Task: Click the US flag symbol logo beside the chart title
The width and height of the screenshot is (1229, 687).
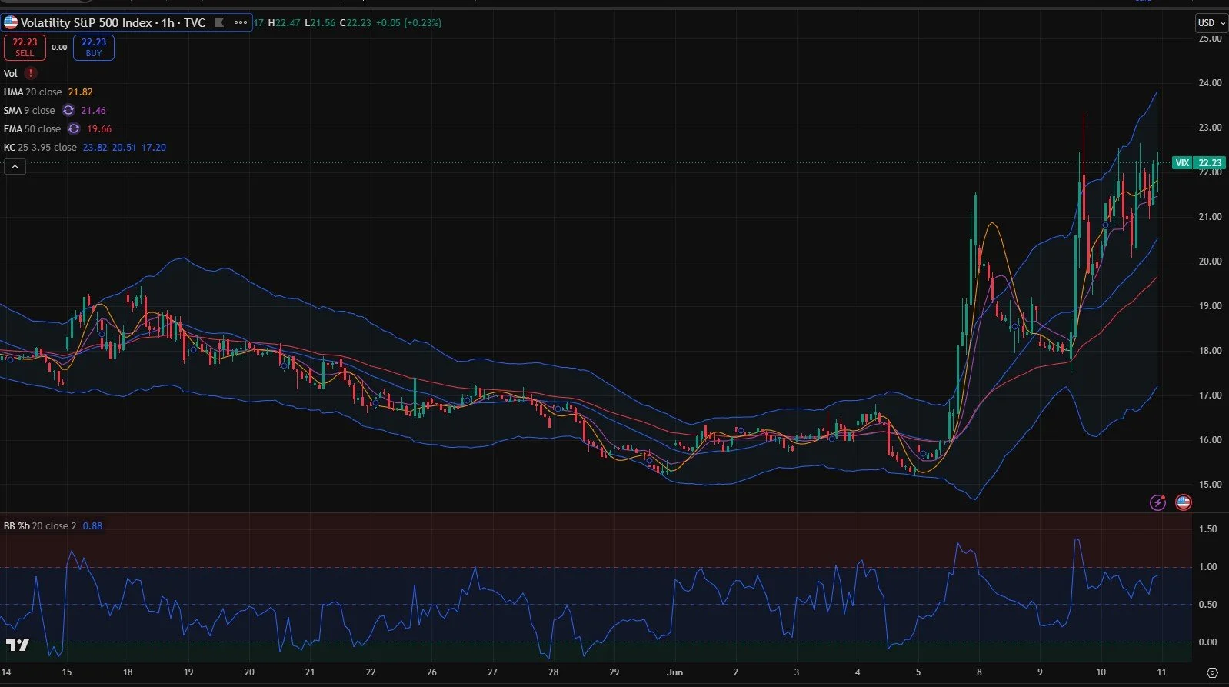Action: point(11,22)
